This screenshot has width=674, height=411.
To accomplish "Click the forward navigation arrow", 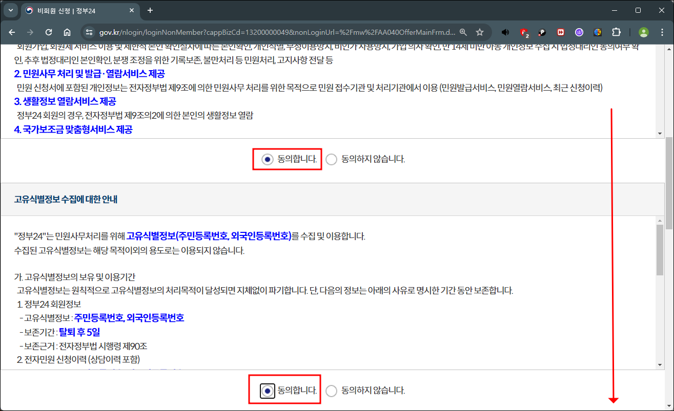I will coord(30,32).
